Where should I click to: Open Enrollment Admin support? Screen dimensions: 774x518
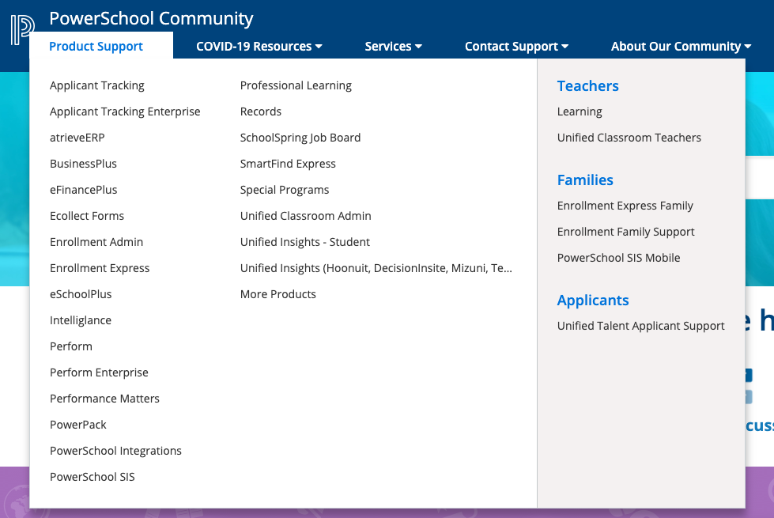click(96, 243)
